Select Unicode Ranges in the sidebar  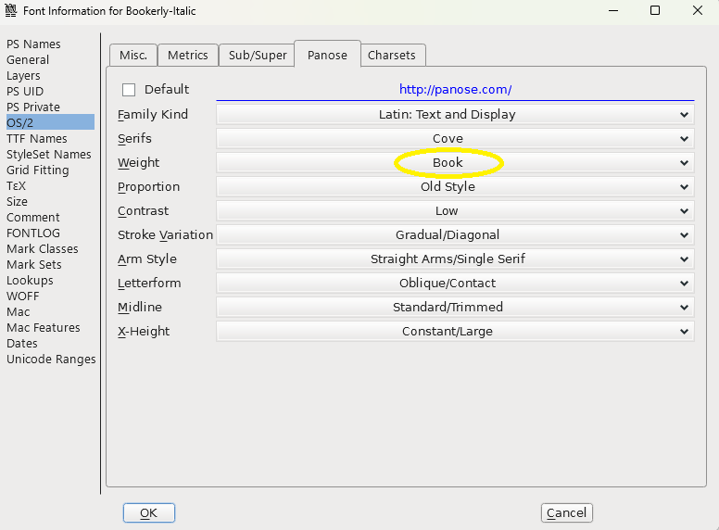51,360
